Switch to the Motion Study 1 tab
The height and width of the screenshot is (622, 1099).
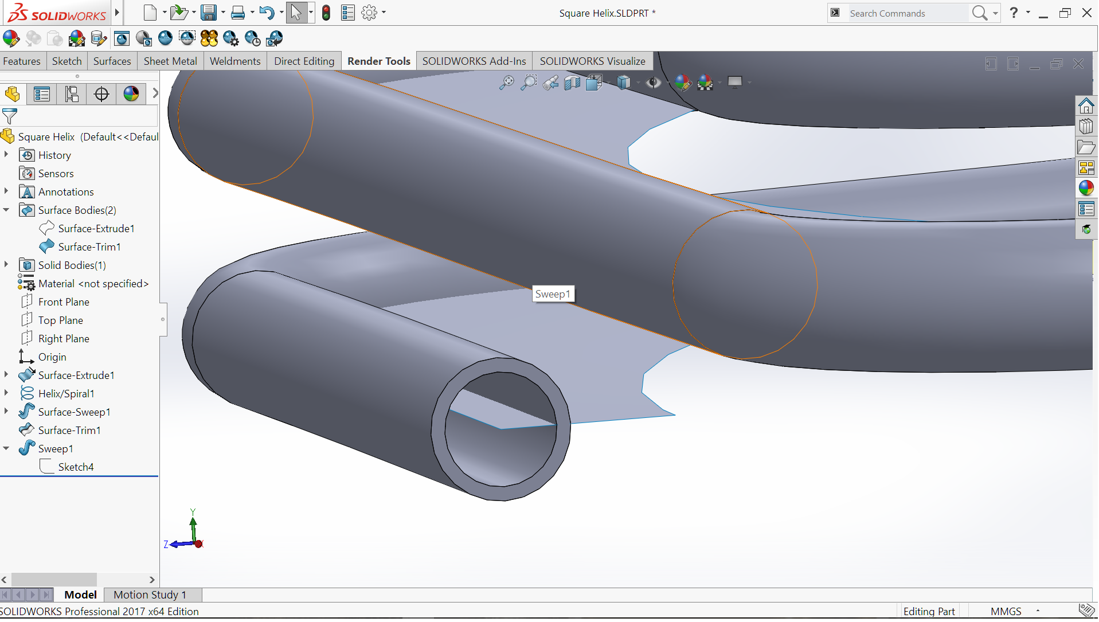(150, 595)
